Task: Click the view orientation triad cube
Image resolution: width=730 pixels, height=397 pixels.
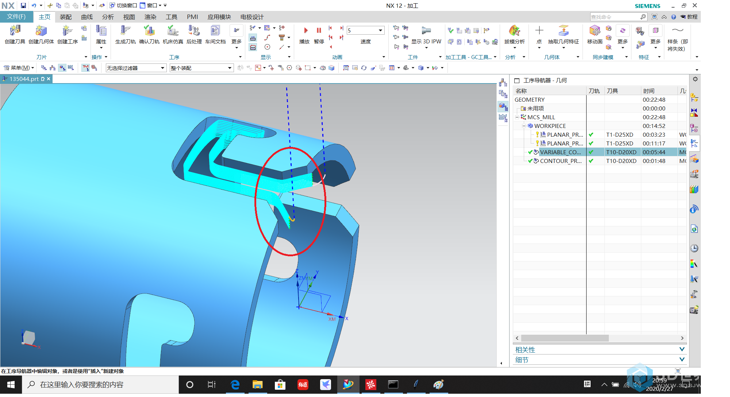Action: click(28, 338)
